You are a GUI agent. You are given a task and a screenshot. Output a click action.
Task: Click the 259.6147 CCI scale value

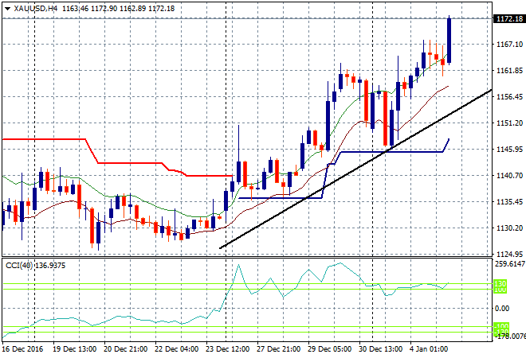[509, 264]
